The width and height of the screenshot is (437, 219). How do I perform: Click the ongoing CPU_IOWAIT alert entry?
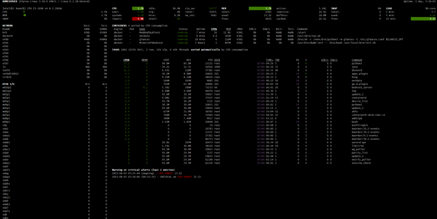point(147,173)
